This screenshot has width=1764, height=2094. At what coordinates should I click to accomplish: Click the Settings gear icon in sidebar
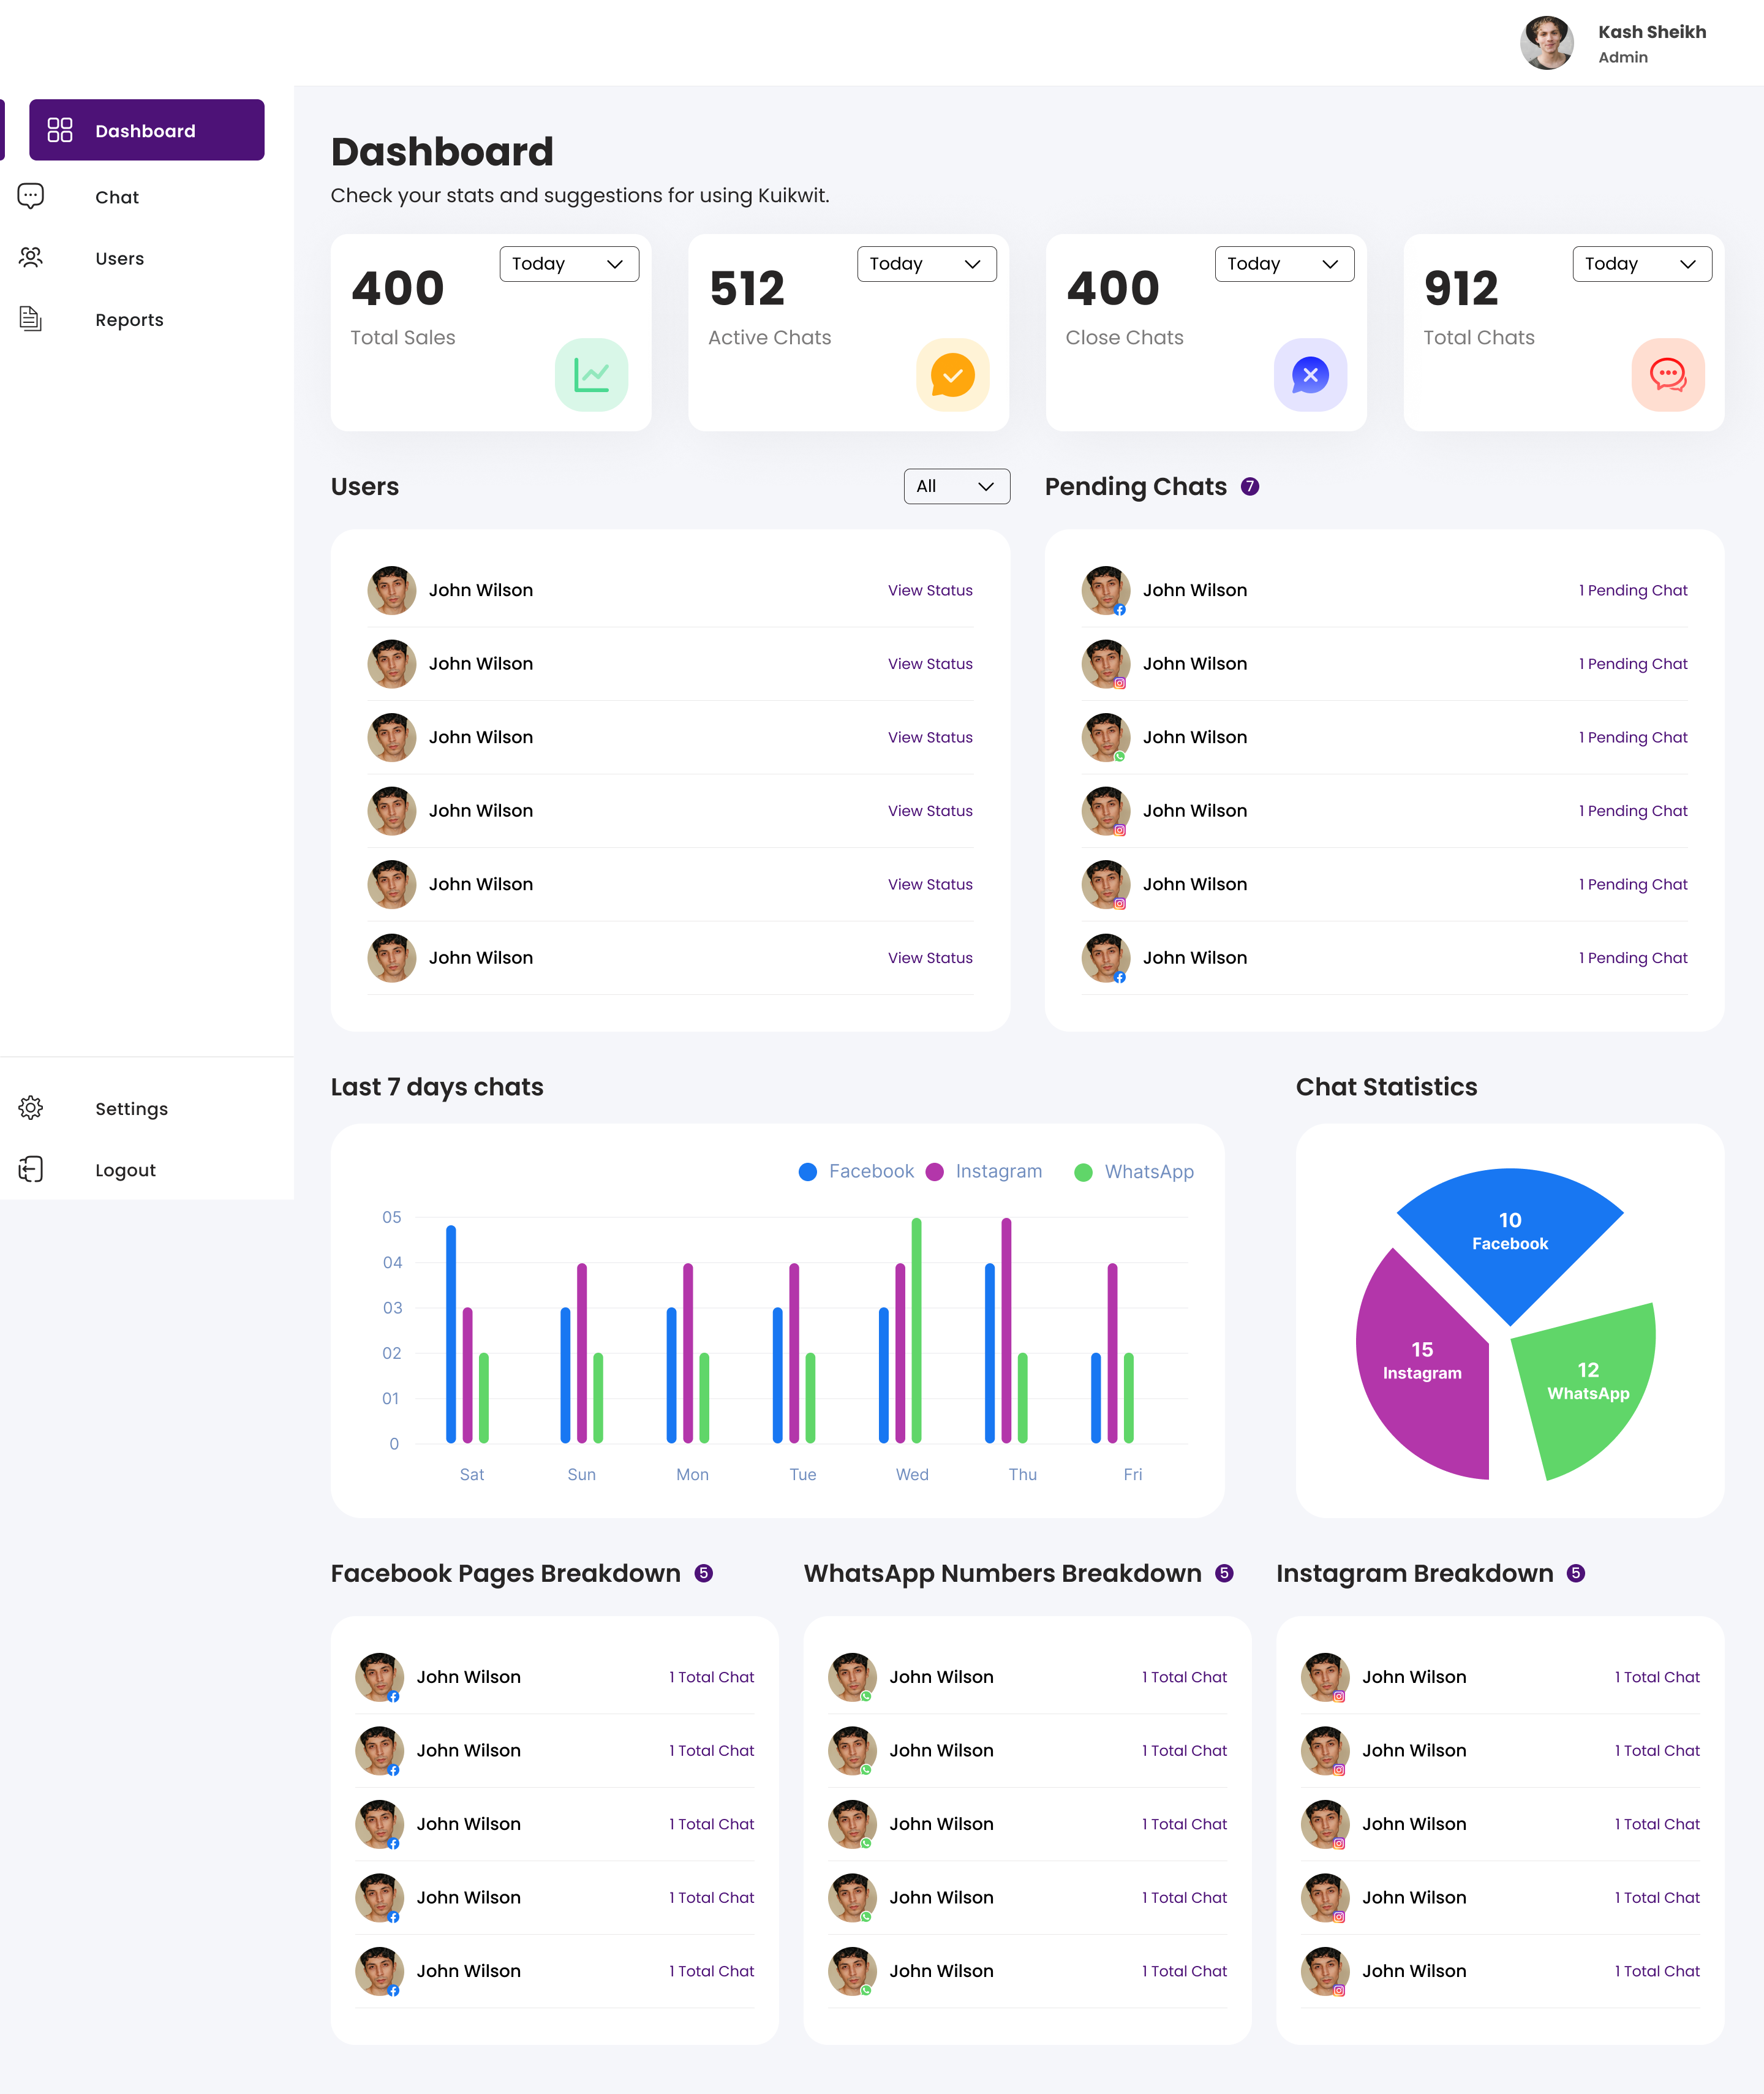[x=31, y=1108]
